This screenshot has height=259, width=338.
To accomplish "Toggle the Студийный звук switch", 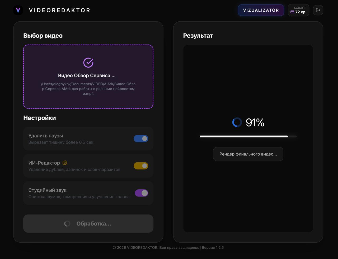I will [x=142, y=193].
